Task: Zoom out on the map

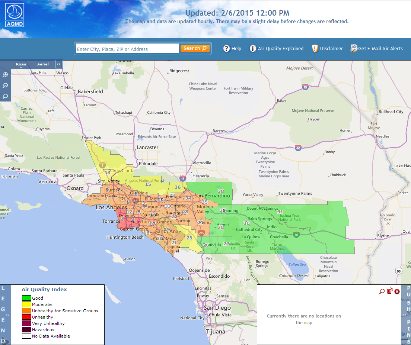Action: (5, 86)
